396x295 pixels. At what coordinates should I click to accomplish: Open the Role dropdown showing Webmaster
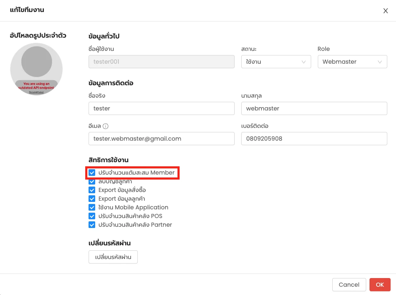tap(352, 62)
